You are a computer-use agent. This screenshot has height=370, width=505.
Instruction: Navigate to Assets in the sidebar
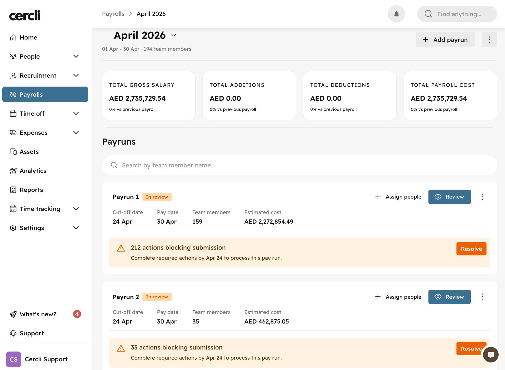[x=29, y=152]
